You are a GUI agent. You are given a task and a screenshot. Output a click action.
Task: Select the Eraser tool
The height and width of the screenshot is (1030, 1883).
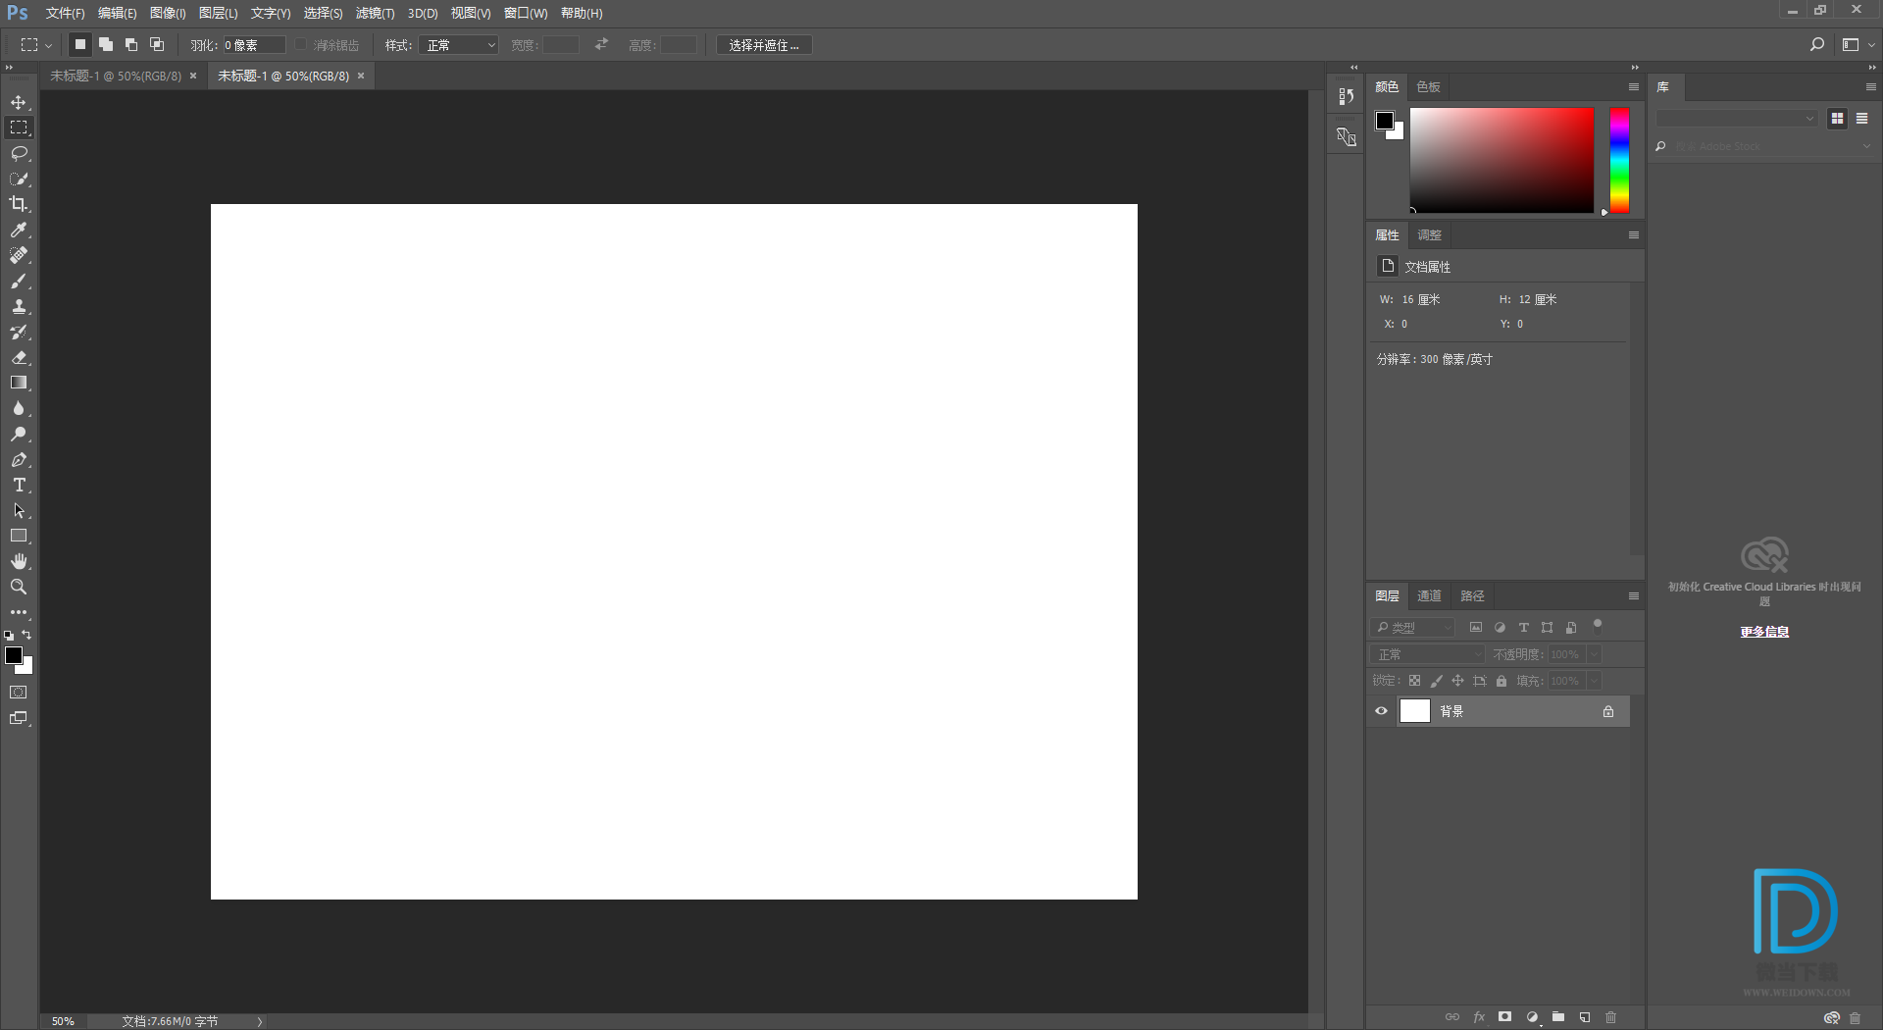coord(19,357)
